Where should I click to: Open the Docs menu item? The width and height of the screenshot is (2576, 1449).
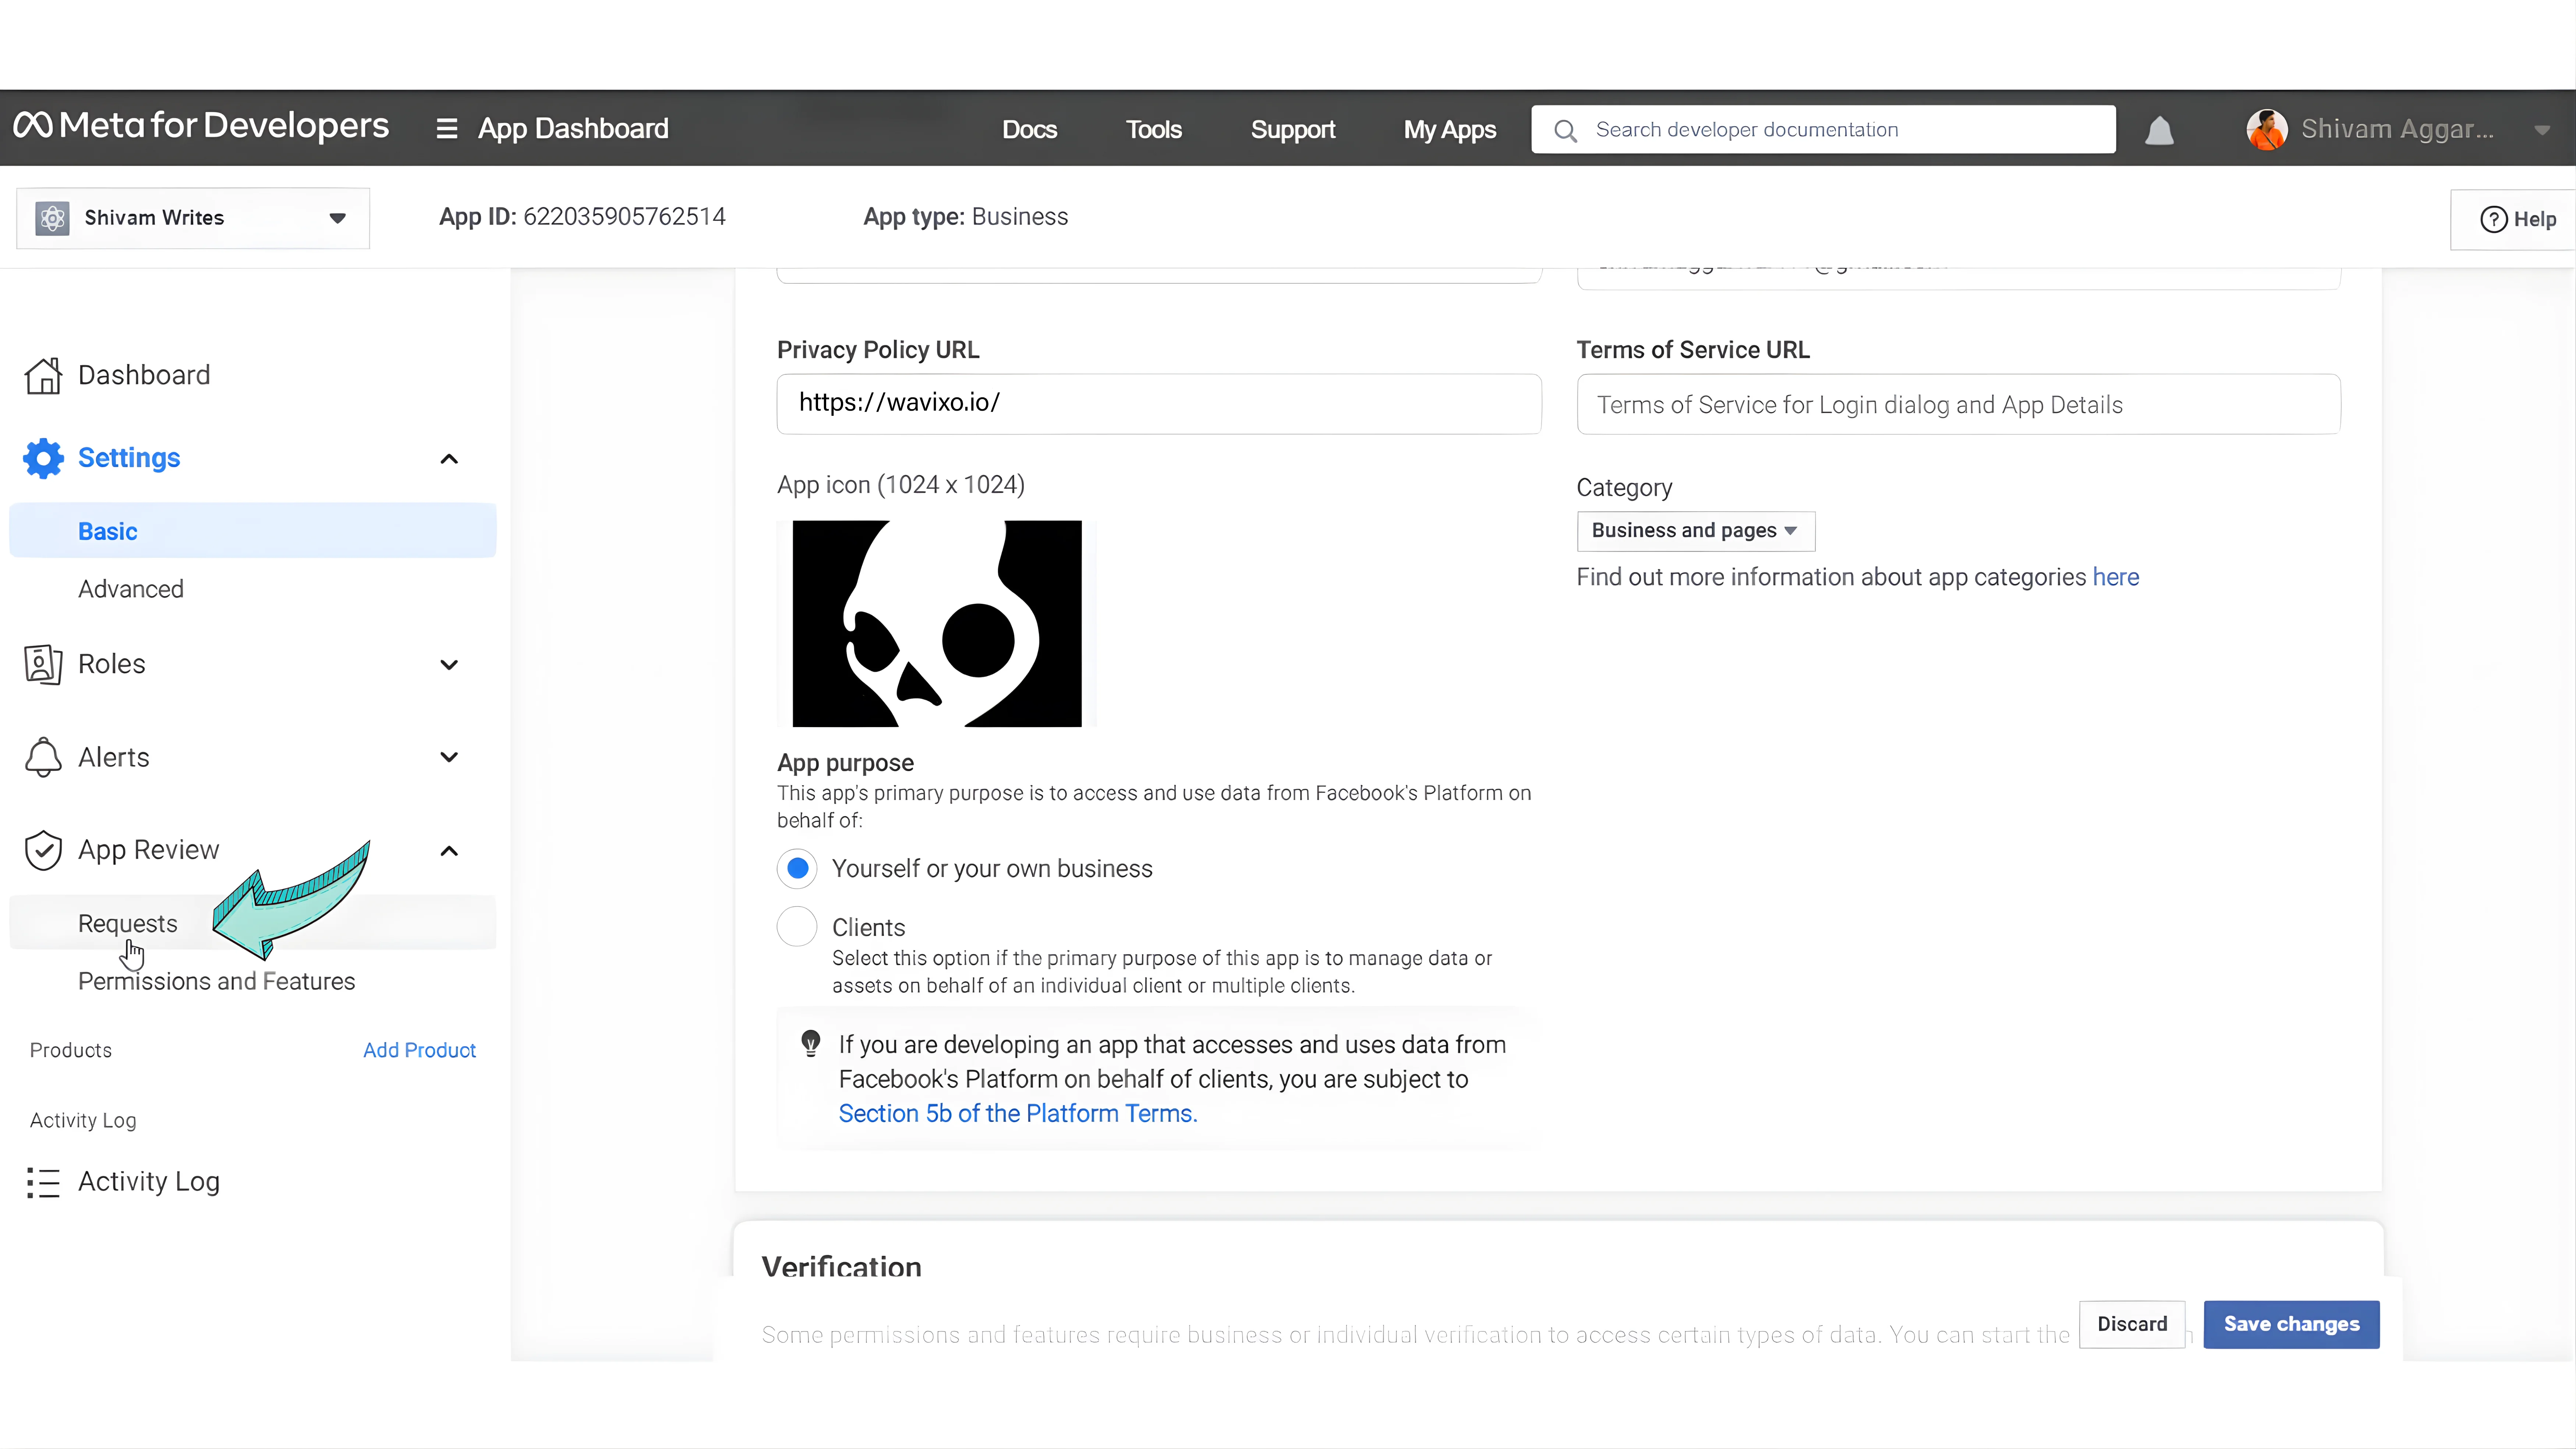click(x=1029, y=130)
